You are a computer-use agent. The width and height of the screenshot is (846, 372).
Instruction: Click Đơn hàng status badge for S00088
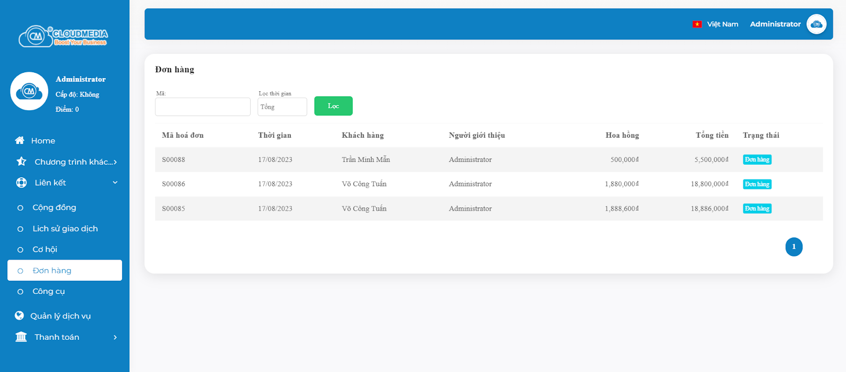point(757,159)
